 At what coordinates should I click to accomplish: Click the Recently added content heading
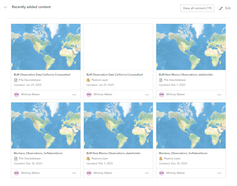31,7
